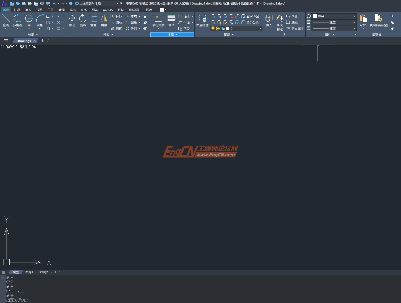Click the 偏移 offset tool
This screenshot has height=303, width=401.
pos(116,28)
